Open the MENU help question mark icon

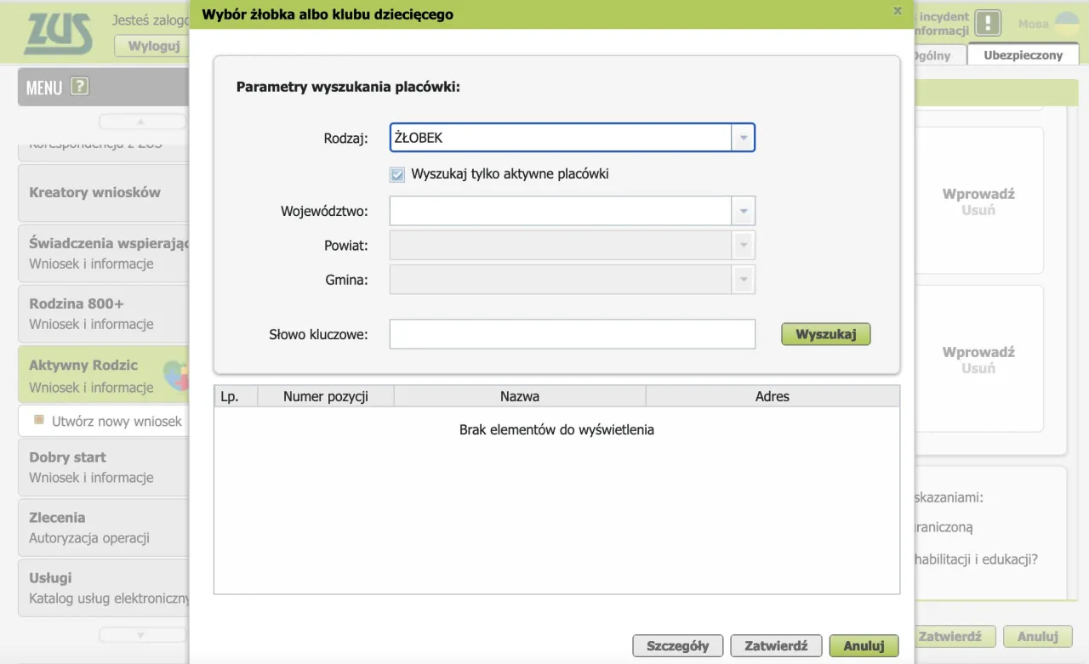pos(79,86)
